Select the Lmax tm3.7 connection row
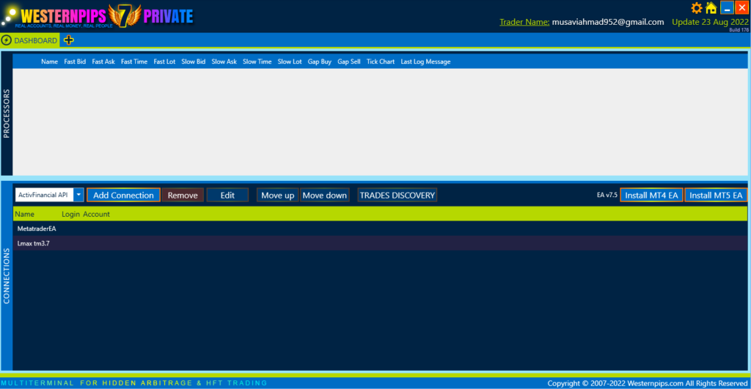The width and height of the screenshot is (751, 389). pos(380,243)
